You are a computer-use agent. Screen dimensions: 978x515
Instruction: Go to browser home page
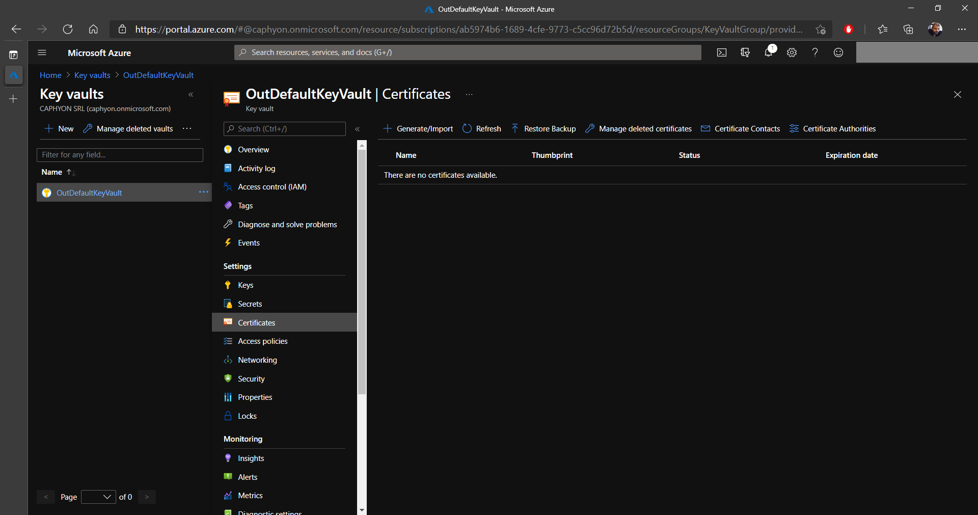click(x=93, y=30)
